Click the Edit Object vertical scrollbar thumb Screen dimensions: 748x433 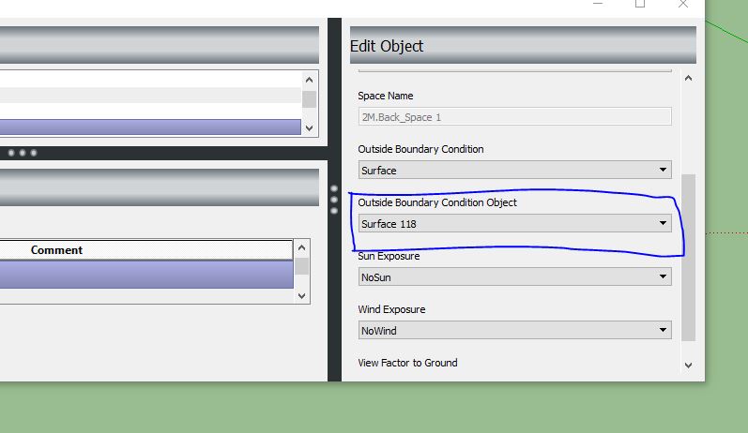click(x=688, y=257)
